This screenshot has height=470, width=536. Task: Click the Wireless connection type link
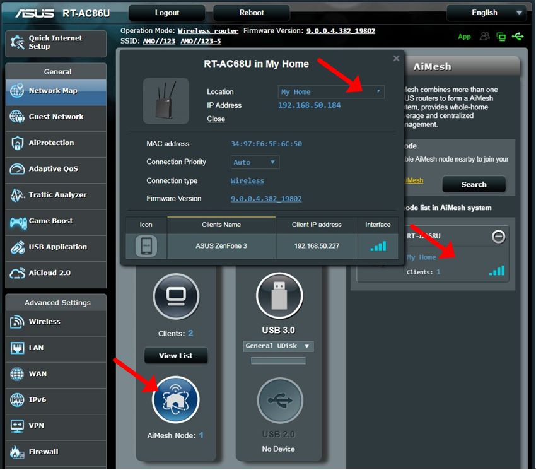click(x=247, y=181)
